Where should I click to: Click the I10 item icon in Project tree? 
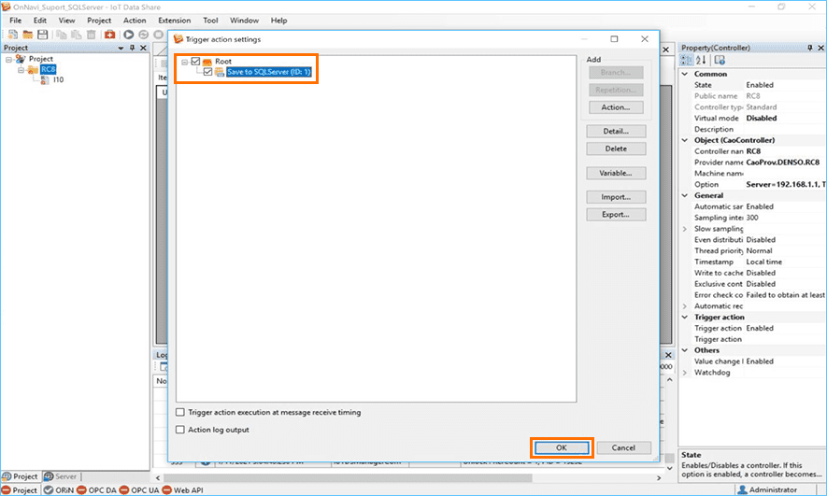pyautogui.click(x=45, y=80)
